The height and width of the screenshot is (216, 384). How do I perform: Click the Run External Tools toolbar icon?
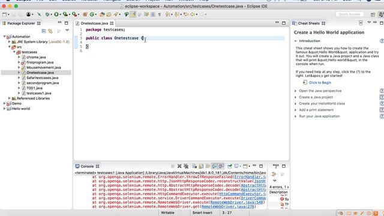click(x=74, y=14)
